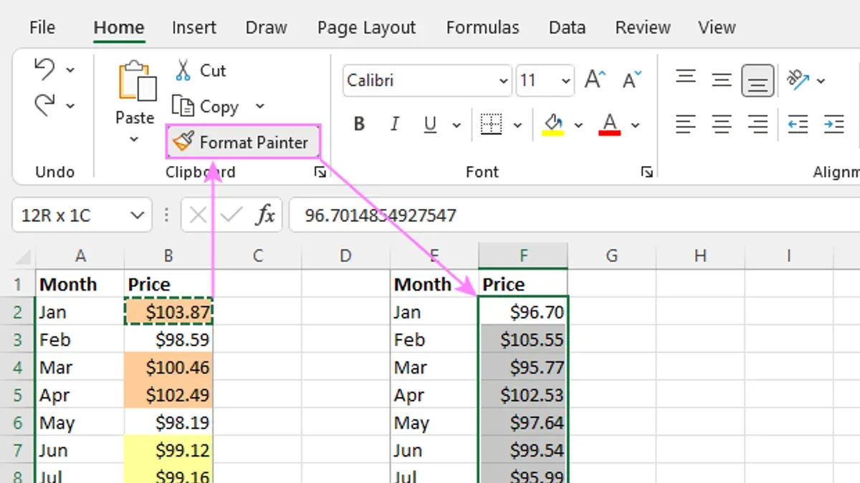This screenshot has width=860, height=483.
Task: Click cell with $105.55
Action: [x=523, y=339]
